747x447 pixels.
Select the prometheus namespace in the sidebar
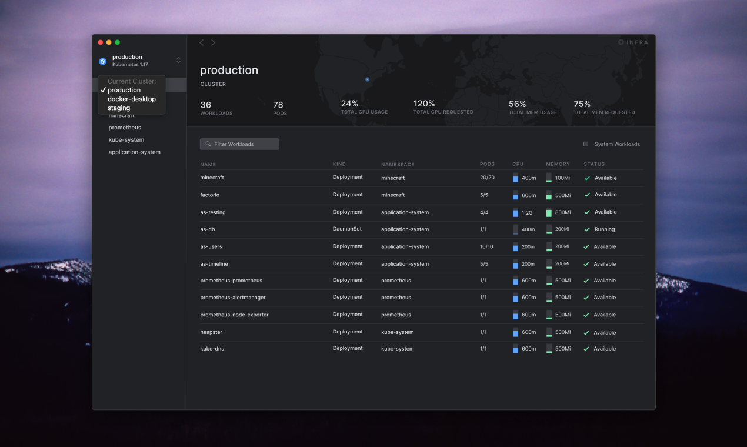point(125,127)
